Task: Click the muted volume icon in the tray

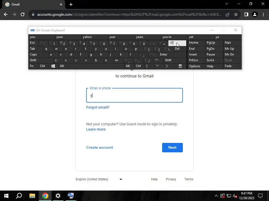Action: (x=235, y=196)
